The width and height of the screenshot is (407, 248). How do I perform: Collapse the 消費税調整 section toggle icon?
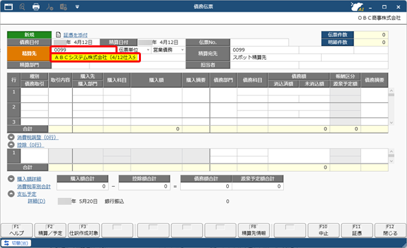click(x=11, y=137)
